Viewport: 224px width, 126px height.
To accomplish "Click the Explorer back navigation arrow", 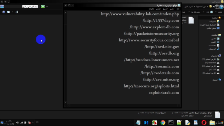I will (x=221, y=7).
